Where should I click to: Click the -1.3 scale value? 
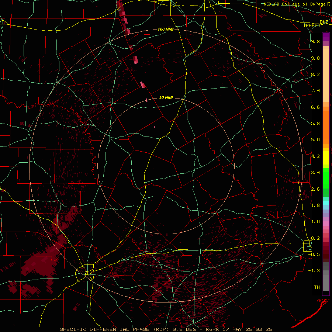pyautogui.click(x=314, y=271)
